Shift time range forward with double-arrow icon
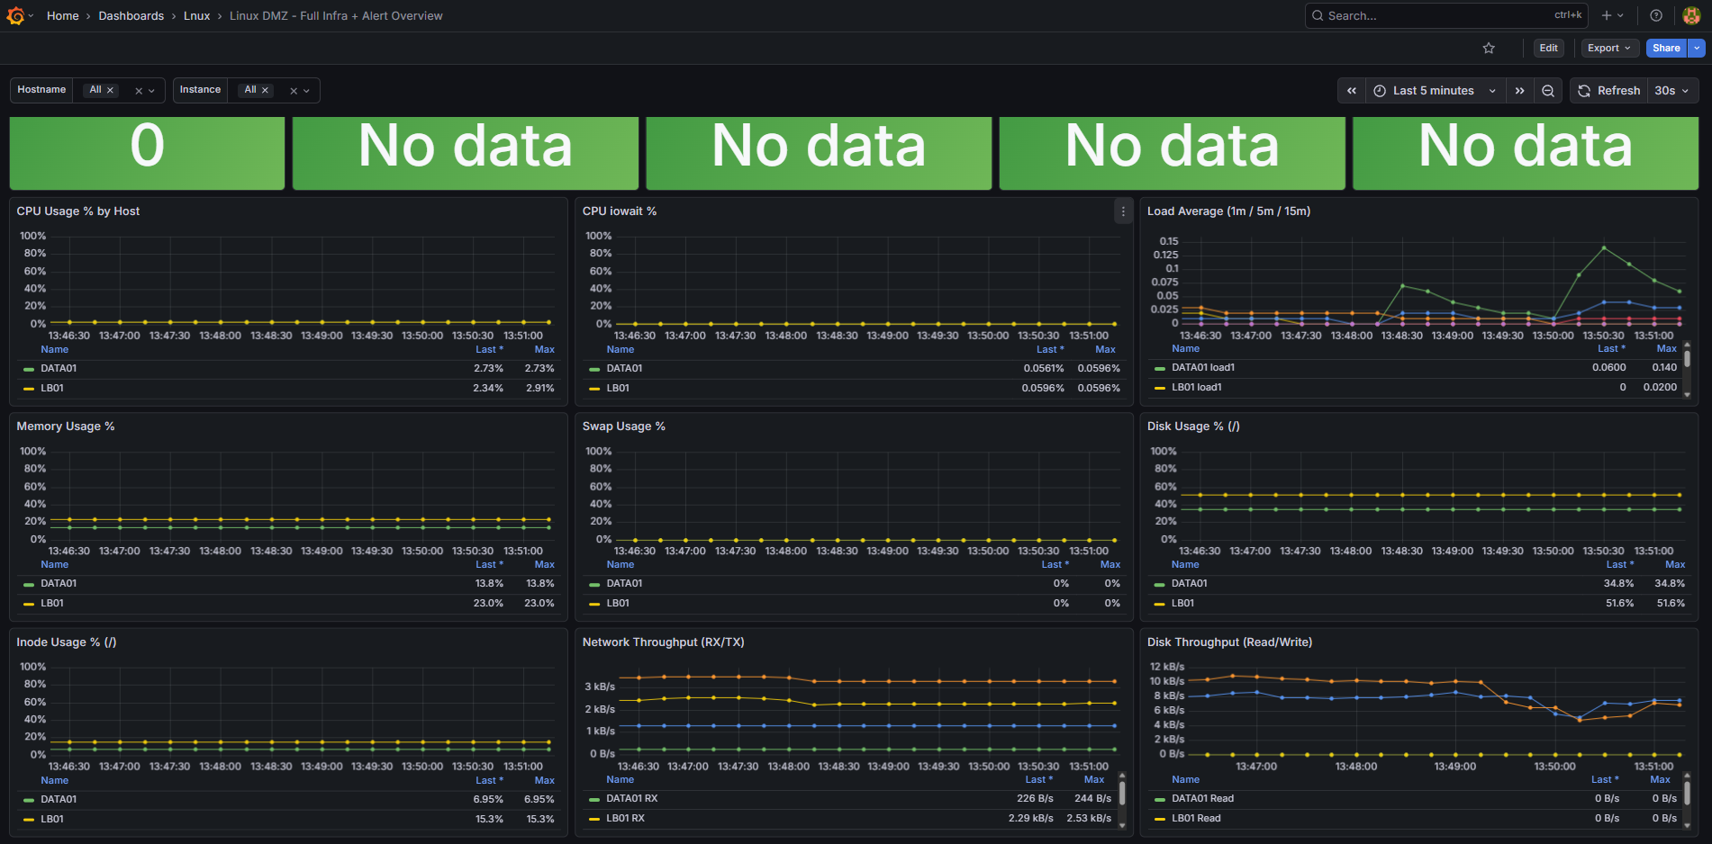The height and width of the screenshot is (844, 1712). point(1520,90)
